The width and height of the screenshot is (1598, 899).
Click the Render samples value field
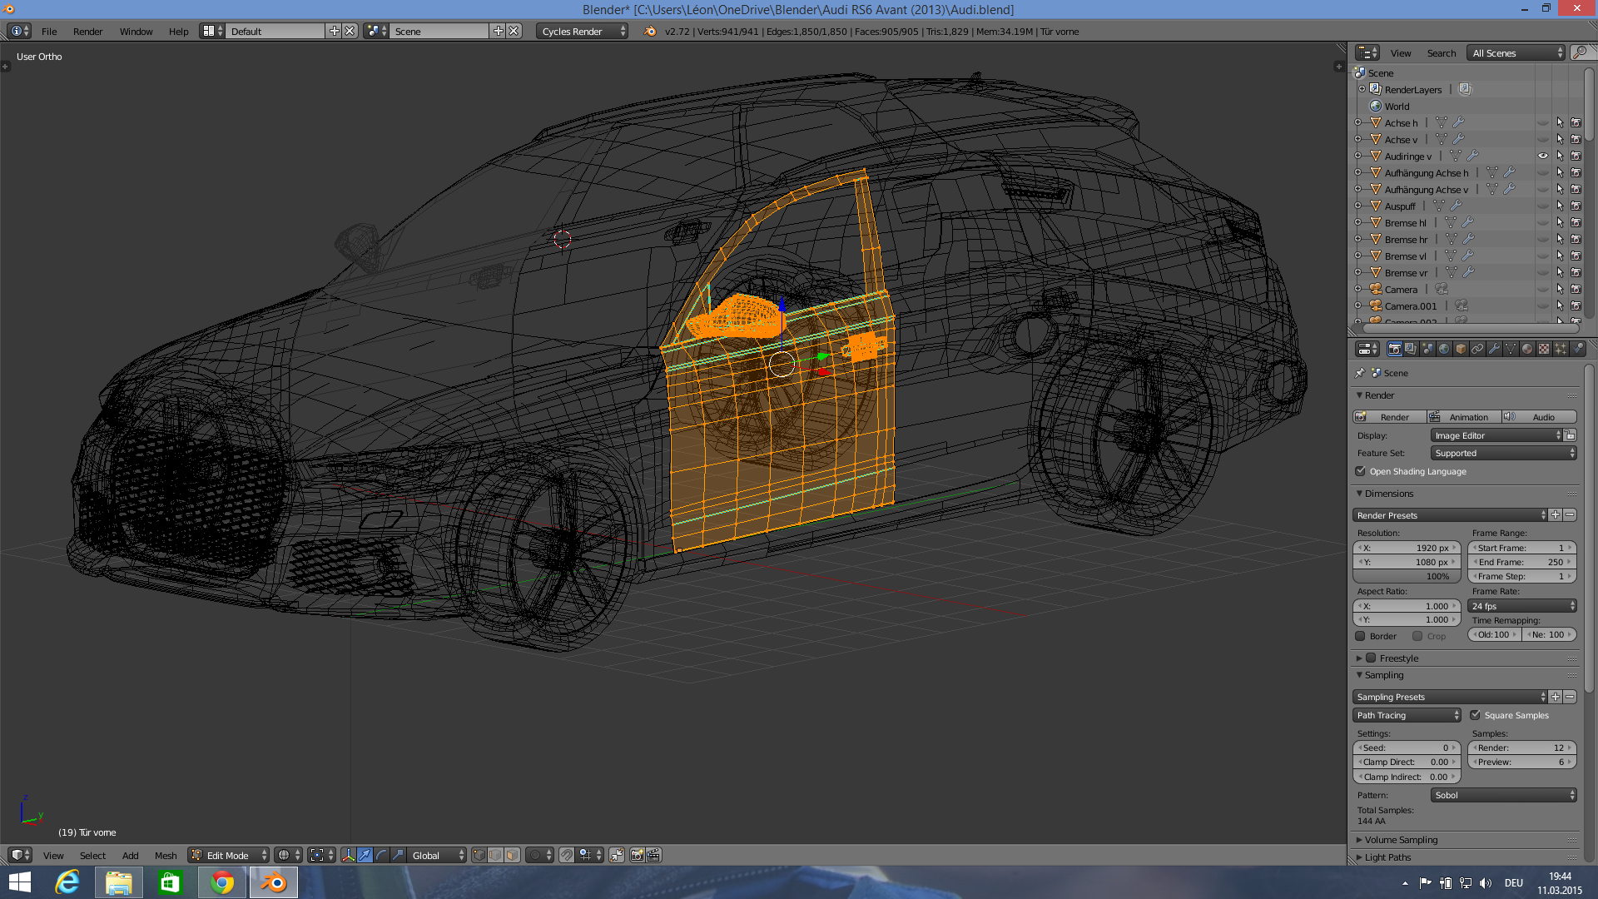(x=1522, y=748)
